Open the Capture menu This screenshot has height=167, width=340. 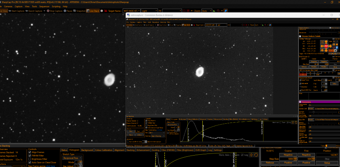(x=19, y=6)
